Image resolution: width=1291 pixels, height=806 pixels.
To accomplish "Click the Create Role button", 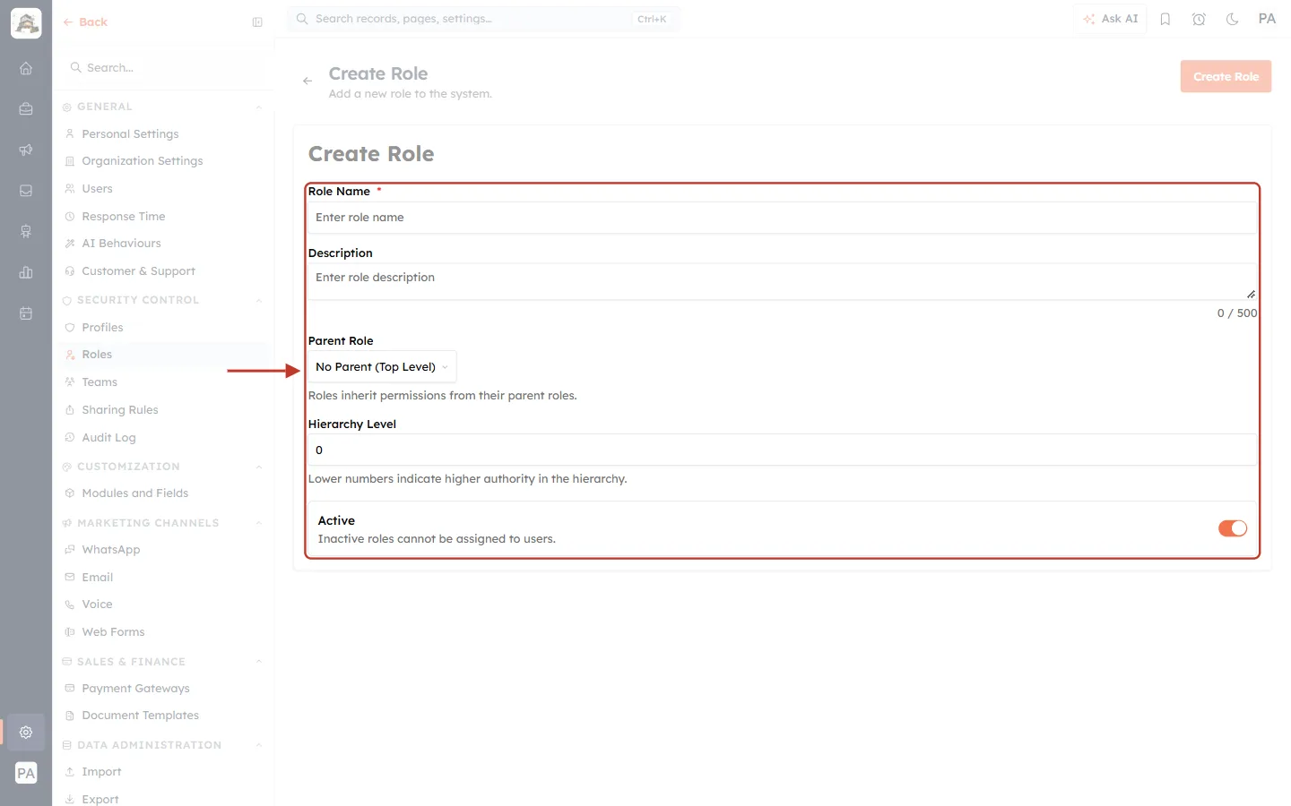I will tap(1226, 77).
